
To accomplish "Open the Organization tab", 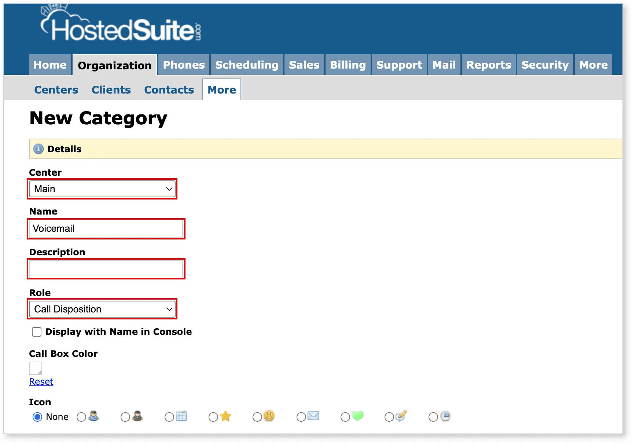I will 115,65.
